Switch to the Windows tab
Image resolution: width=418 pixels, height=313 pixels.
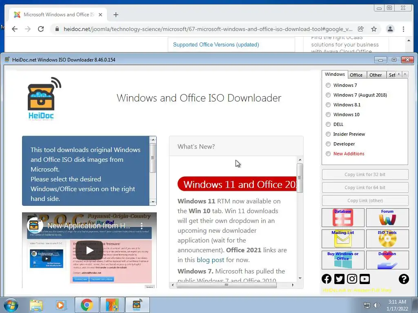335,74
